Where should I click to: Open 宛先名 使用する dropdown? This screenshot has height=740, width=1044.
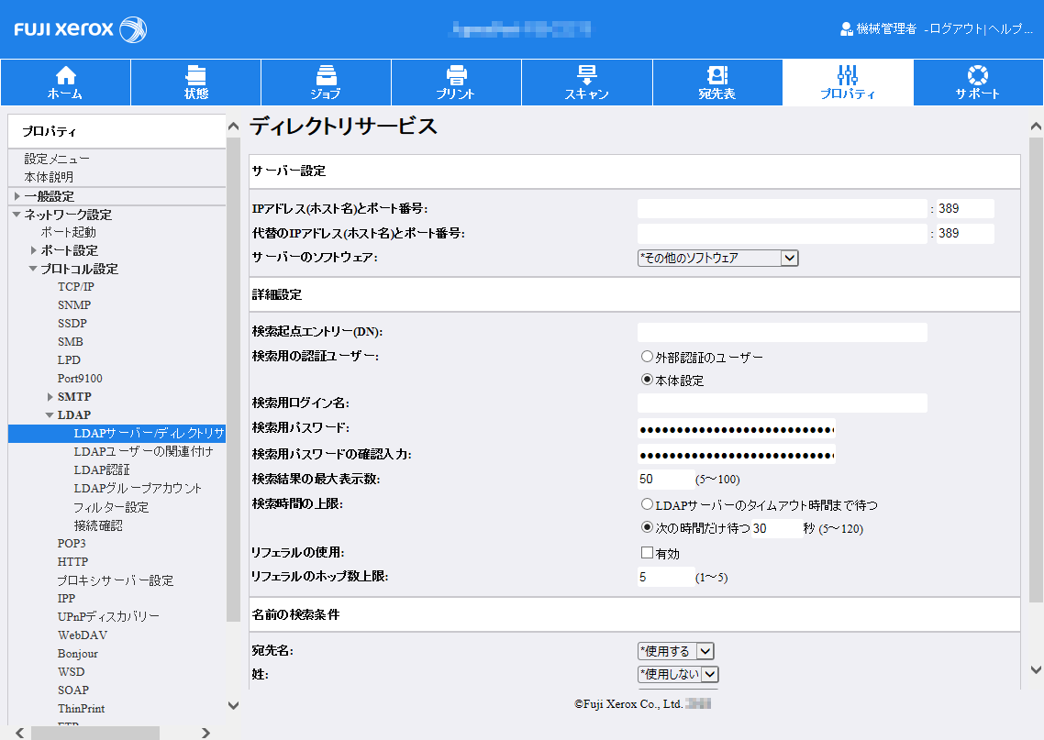click(676, 651)
